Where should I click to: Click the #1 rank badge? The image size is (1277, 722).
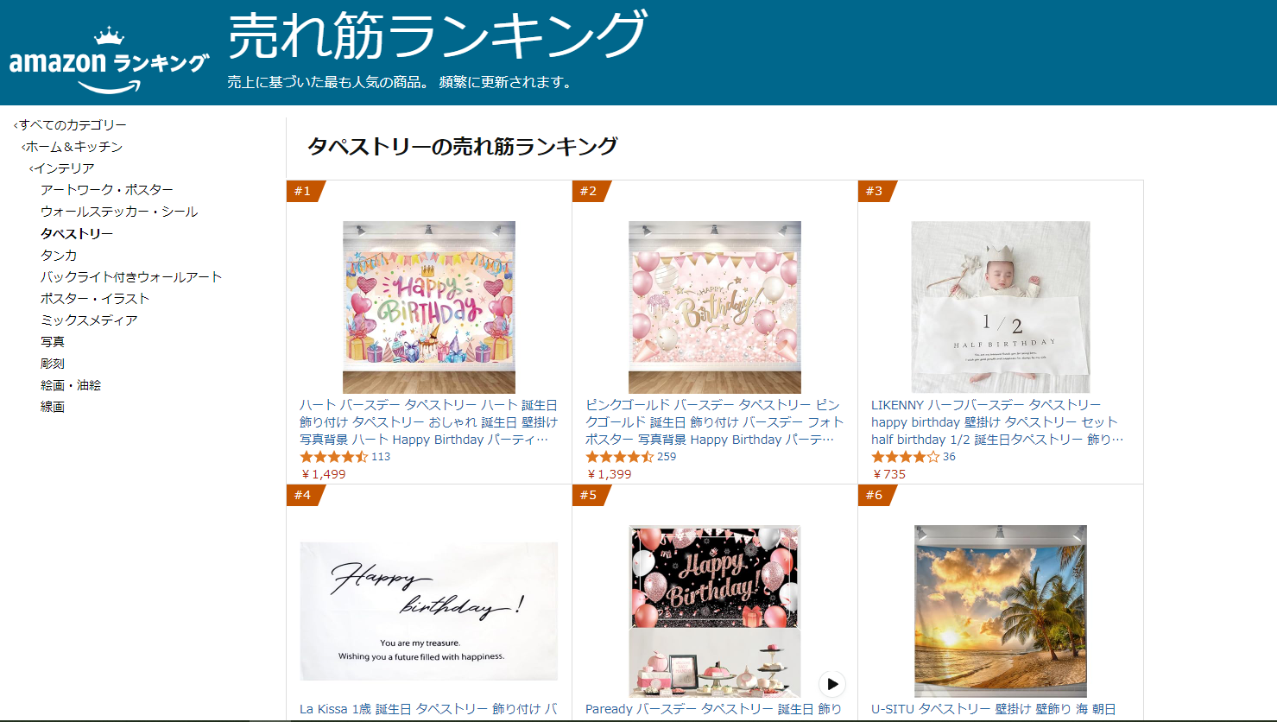304,191
